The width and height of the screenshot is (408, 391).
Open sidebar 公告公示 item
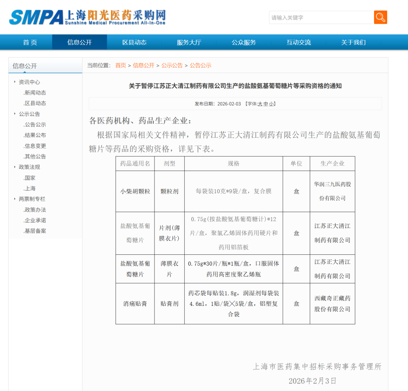(x=35, y=125)
